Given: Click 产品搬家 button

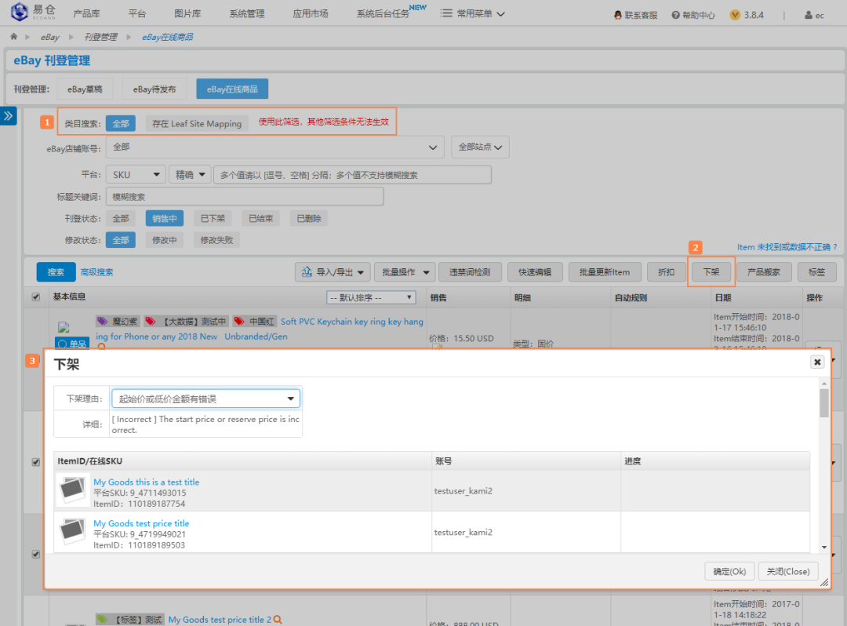Looking at the screenshot, I should 763,271.
